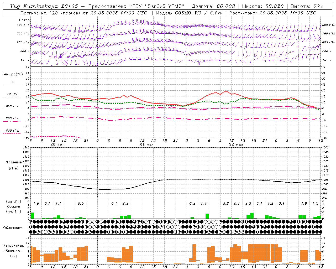
Task: Click the Облачность cloud cover label
Action: tap(13, 228)
